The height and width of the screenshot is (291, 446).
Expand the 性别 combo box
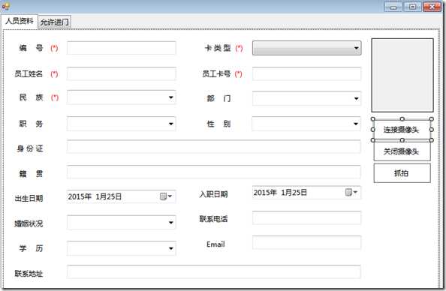(x=306, y=124)
